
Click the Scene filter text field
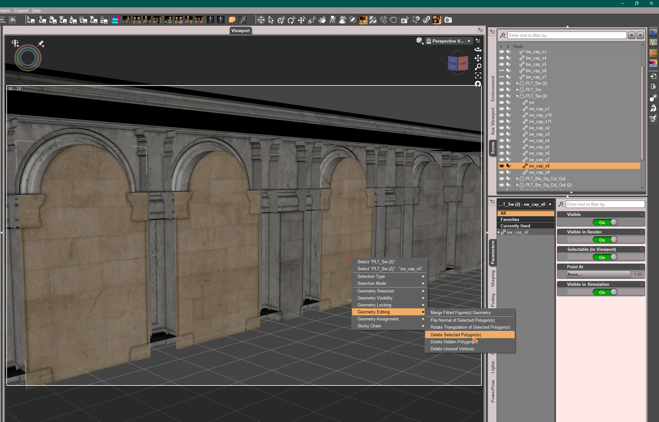coord(567,35)
